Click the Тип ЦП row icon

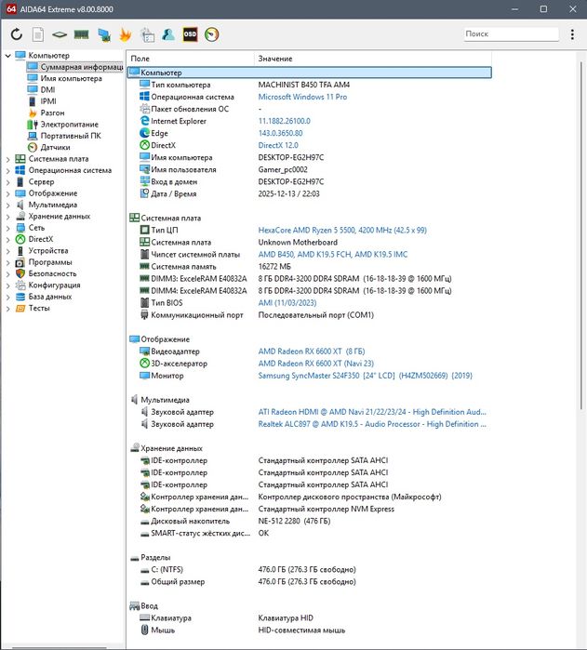tap(144, 230)
